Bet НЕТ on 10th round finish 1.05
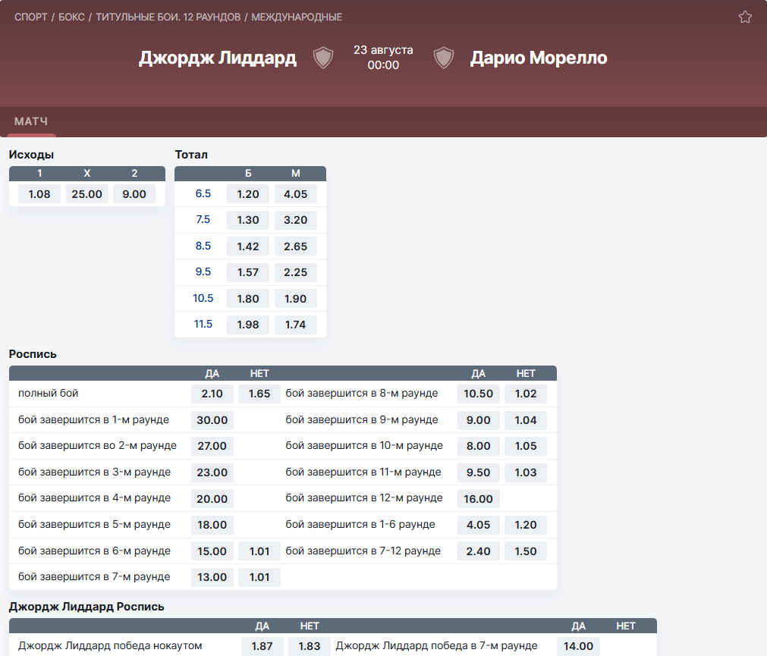The height and width of the screenshot is (656, 767). (526, 446)
